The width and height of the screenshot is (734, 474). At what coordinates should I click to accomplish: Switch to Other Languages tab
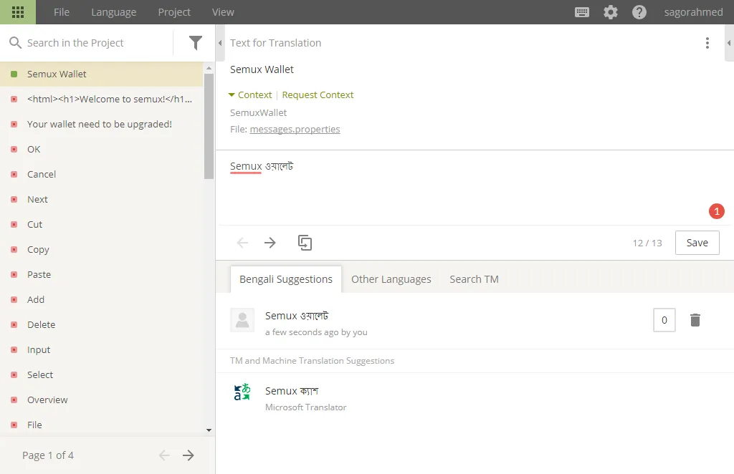click(391, 279)
